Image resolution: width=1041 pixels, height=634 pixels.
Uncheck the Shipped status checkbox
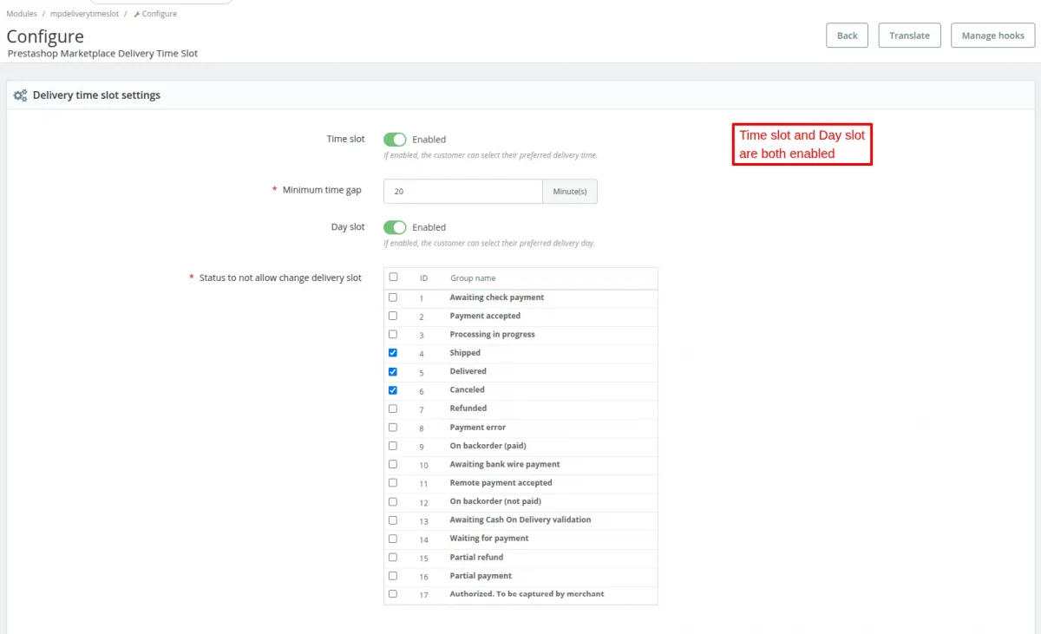coord(393,352)
